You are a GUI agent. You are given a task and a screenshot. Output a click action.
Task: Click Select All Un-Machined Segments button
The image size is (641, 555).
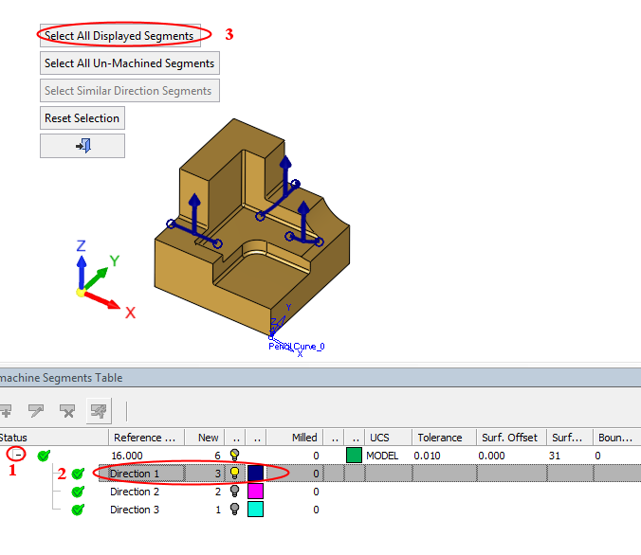point(130,63)
